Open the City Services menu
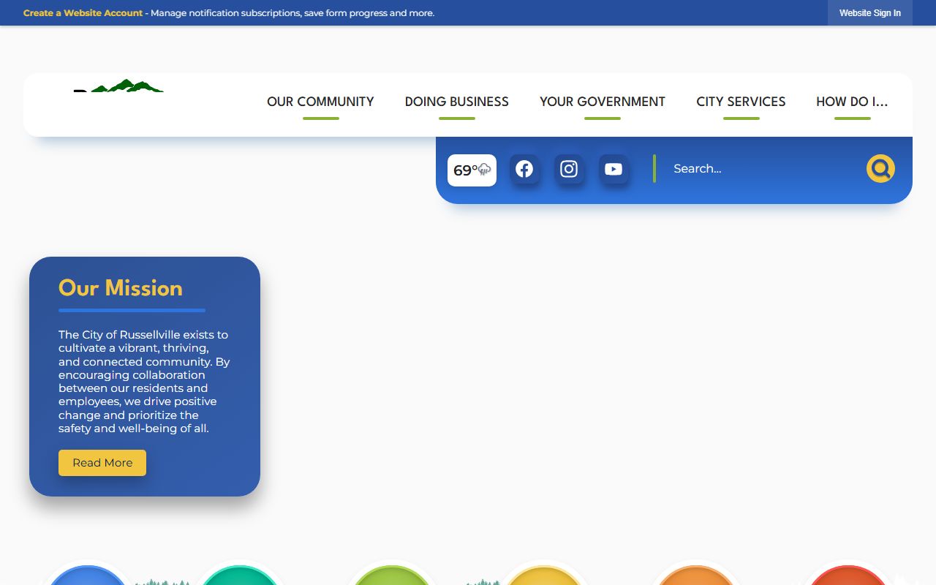Image resolution: width=936 pixels, height=585 pixels. coord(741,102)
